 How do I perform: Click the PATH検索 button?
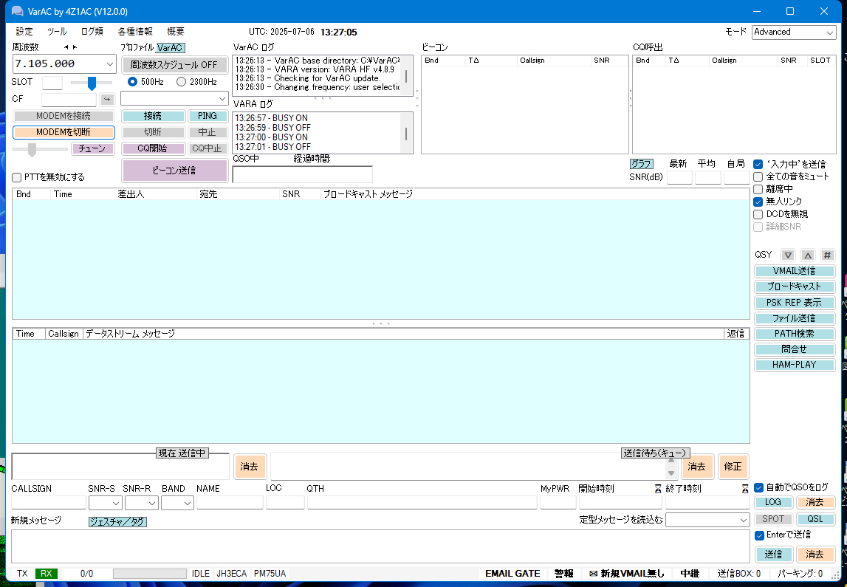794,334
